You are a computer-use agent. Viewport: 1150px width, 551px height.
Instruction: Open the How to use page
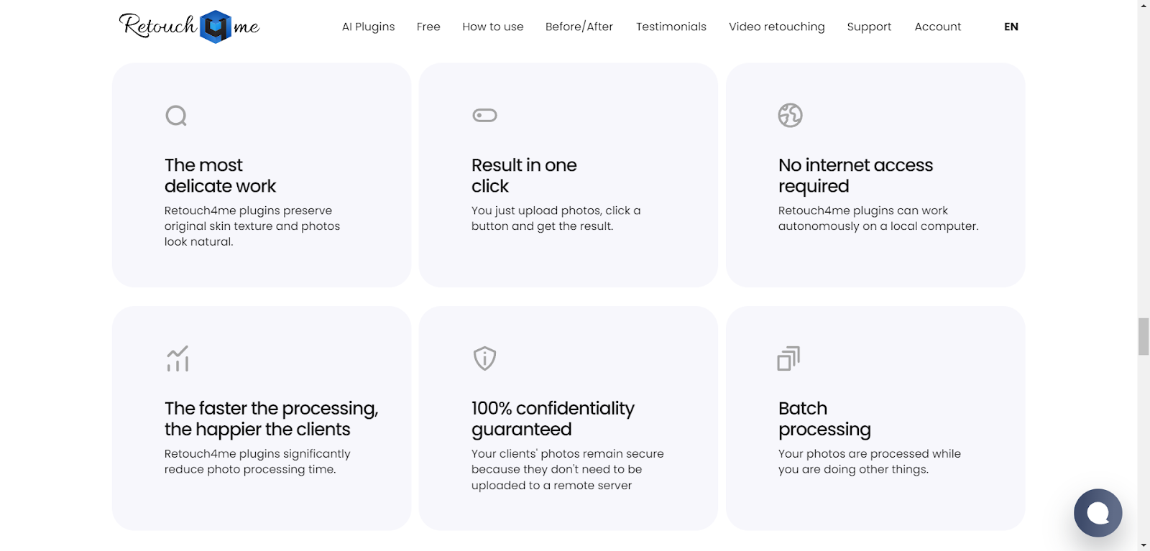click(x=493, y=27)
